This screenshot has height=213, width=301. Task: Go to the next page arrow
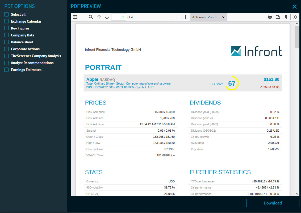[x=107, y=17]
